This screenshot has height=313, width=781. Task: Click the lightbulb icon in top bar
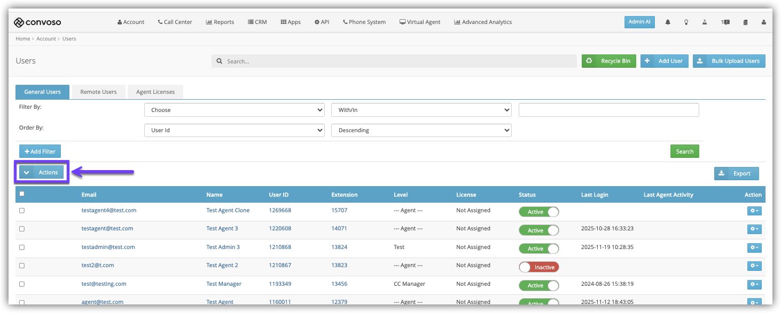point(686,22)
